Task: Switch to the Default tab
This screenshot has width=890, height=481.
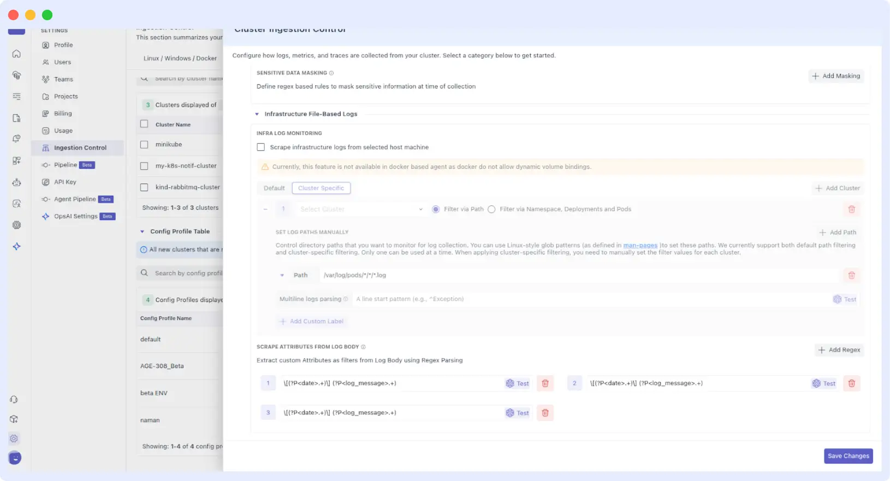Action: pyautogui.click(x=274, y=188)
